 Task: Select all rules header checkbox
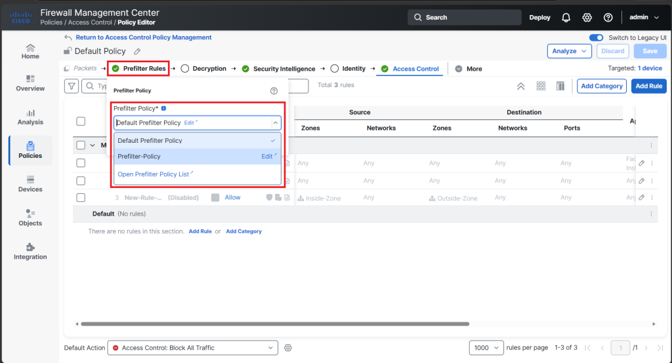[81, 121]
